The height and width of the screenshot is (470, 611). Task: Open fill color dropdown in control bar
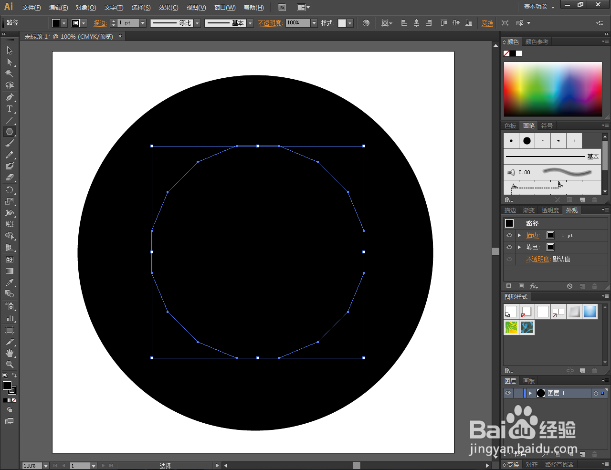click(x=64, y=23)
